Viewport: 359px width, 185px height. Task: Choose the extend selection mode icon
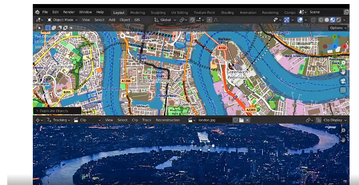pyautogui.click(x=54, y=28)
